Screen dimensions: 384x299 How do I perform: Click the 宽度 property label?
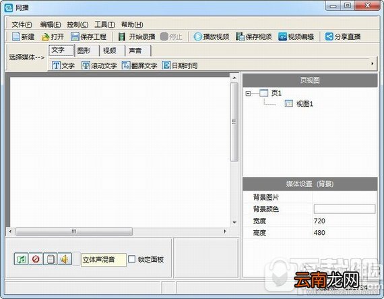[x=259, y=221]
